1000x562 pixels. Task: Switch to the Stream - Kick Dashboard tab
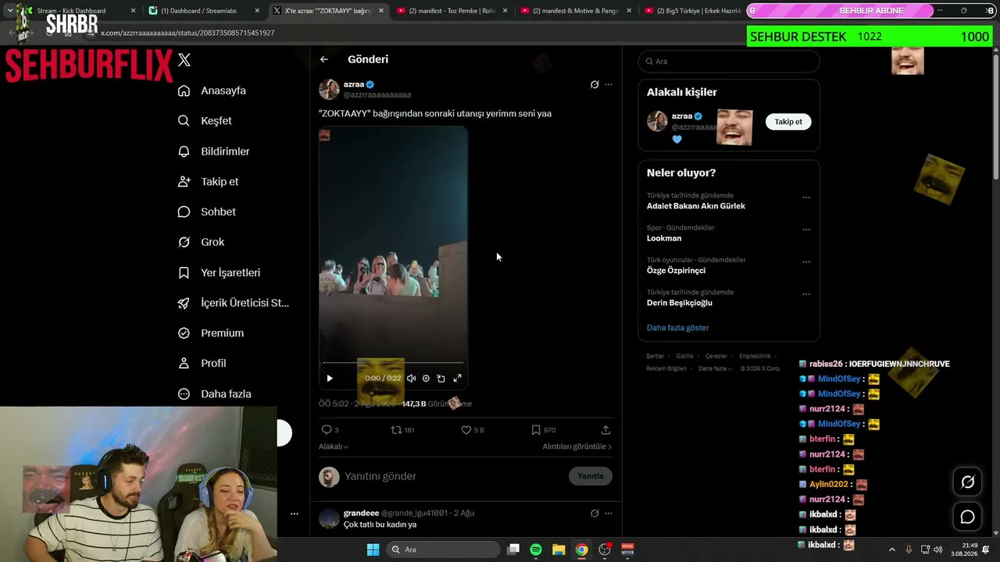[78, 11]
